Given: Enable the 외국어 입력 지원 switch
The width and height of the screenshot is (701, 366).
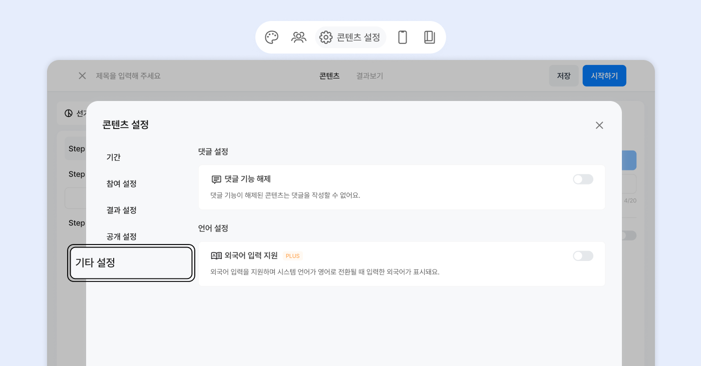Looking at the screenshot, I should [x=583, y=256].
